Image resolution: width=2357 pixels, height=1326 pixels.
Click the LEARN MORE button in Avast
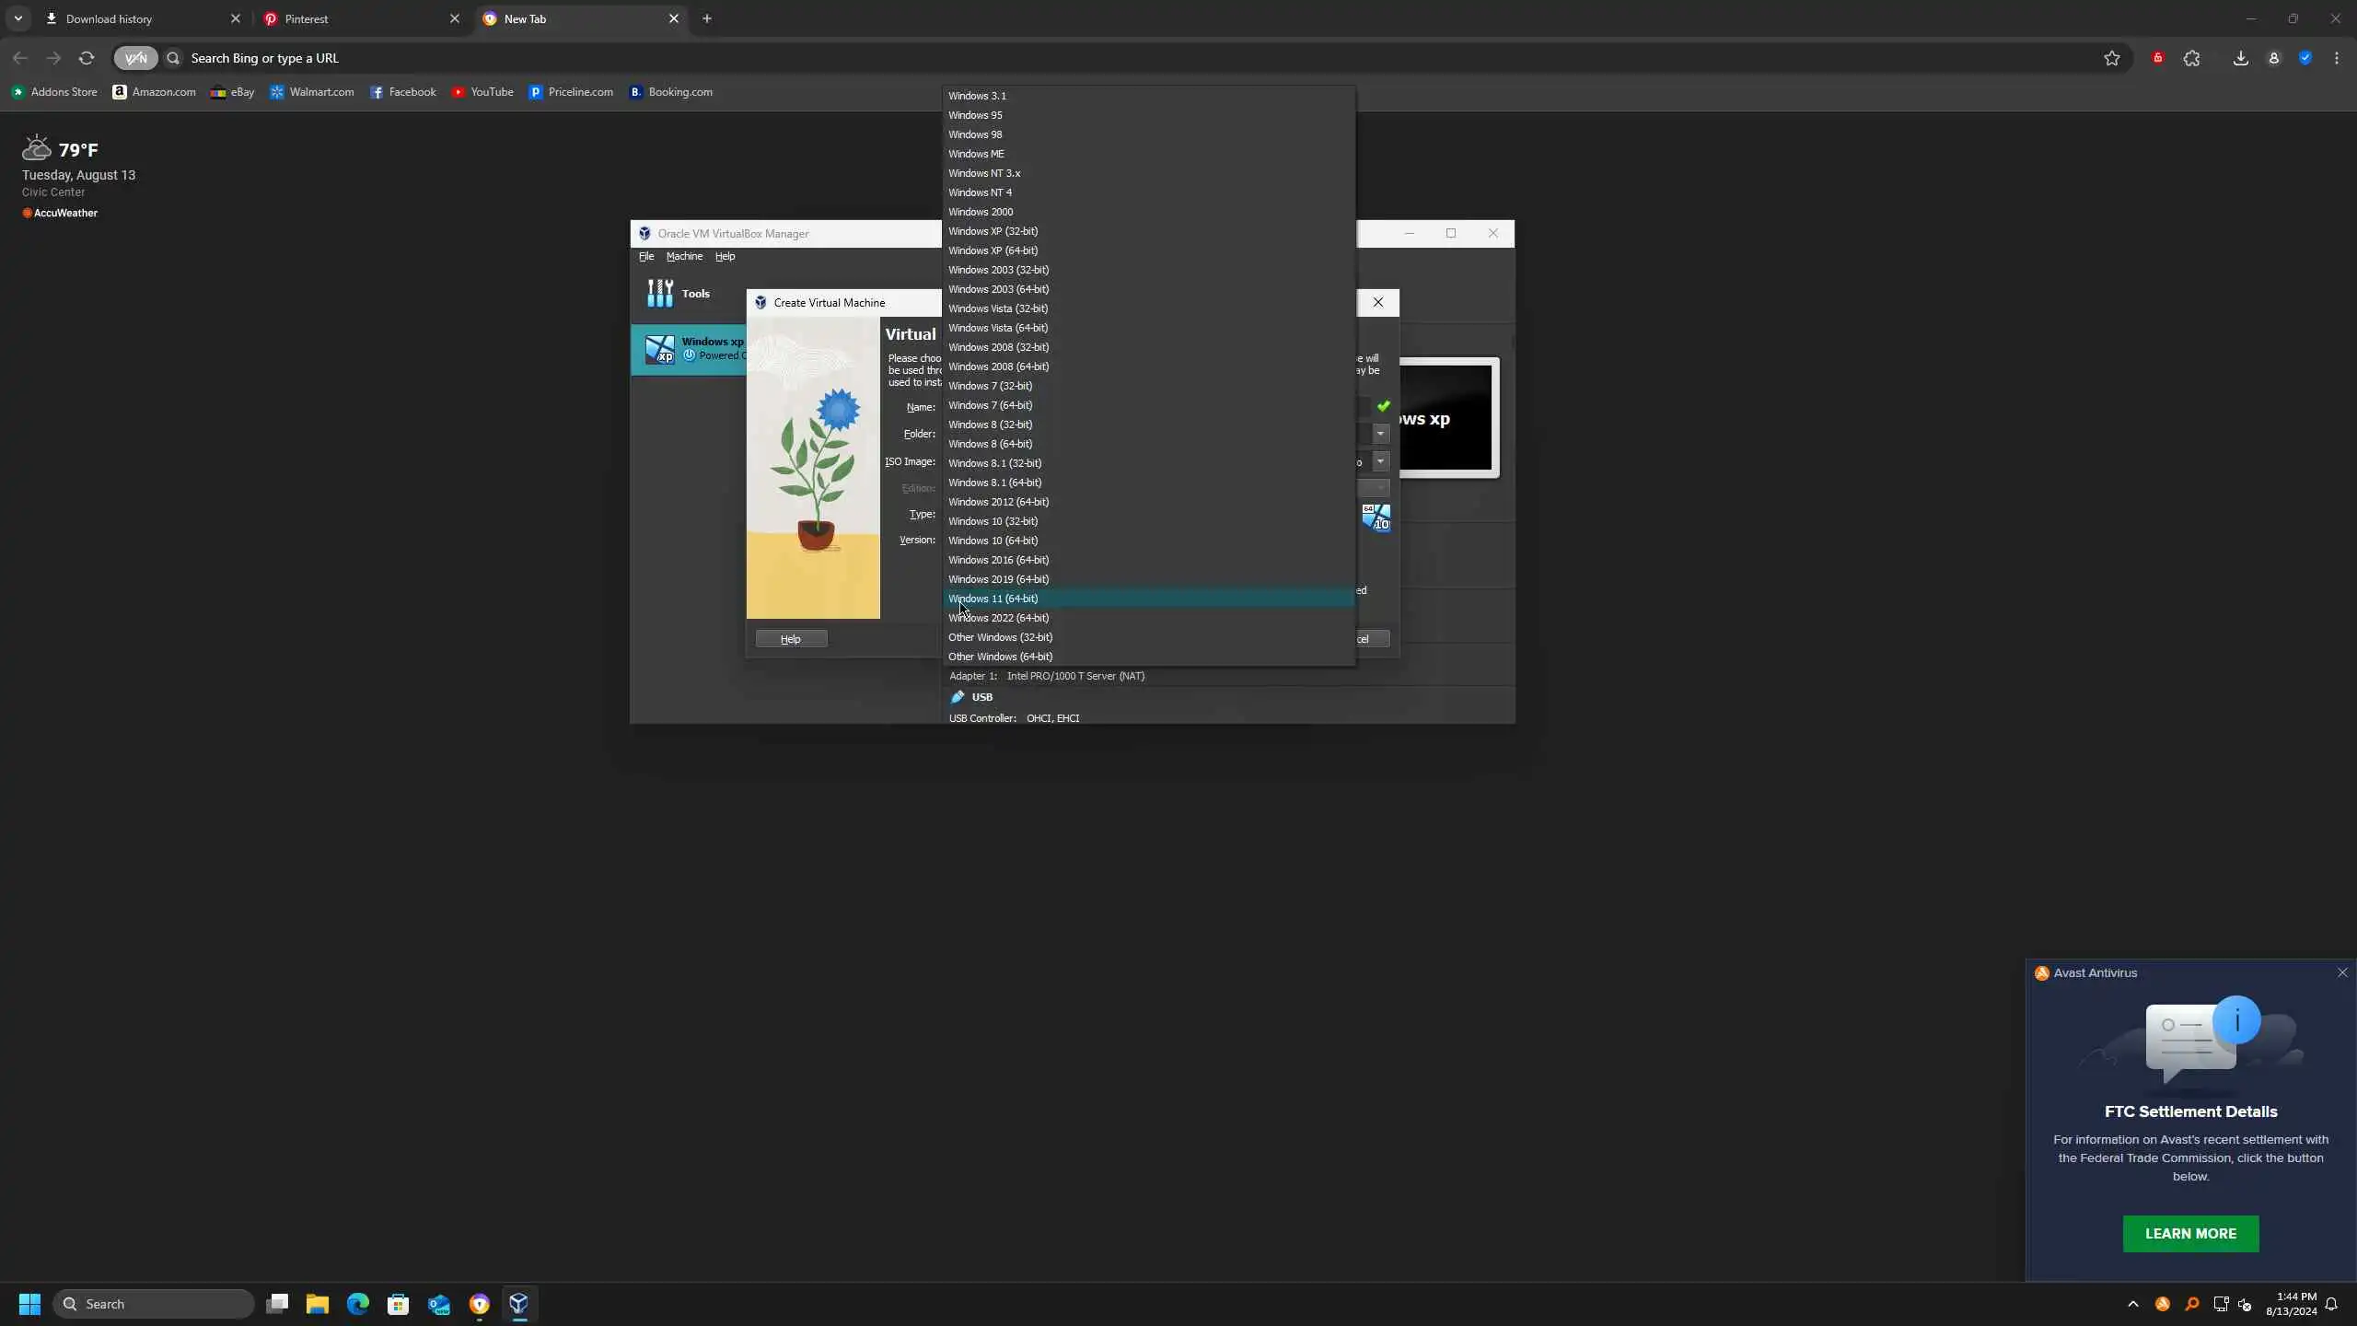[x=2190, y=1233]
